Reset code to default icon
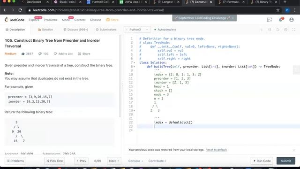Viewport: 300px width, 169px height. click(x=277, y=30)
